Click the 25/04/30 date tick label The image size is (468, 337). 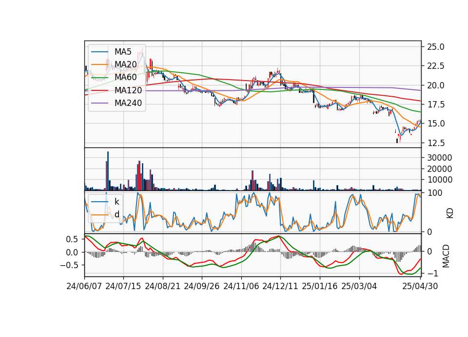pos(420,286)
